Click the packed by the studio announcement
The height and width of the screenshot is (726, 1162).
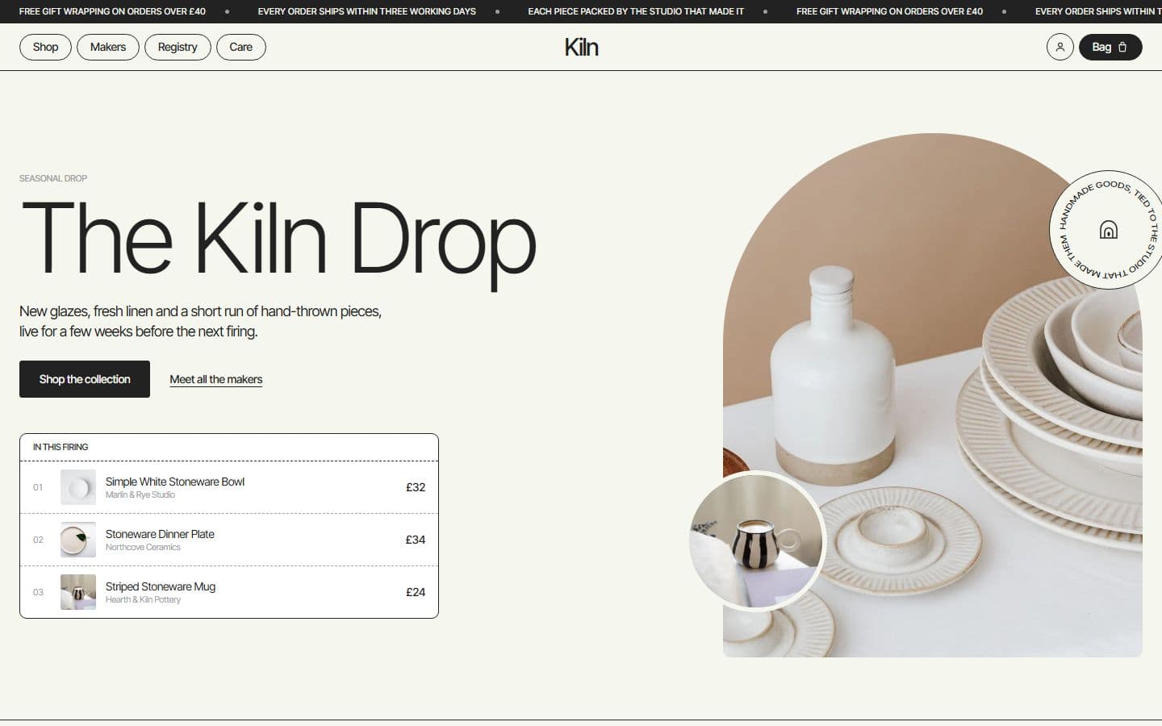coord(636,11)
